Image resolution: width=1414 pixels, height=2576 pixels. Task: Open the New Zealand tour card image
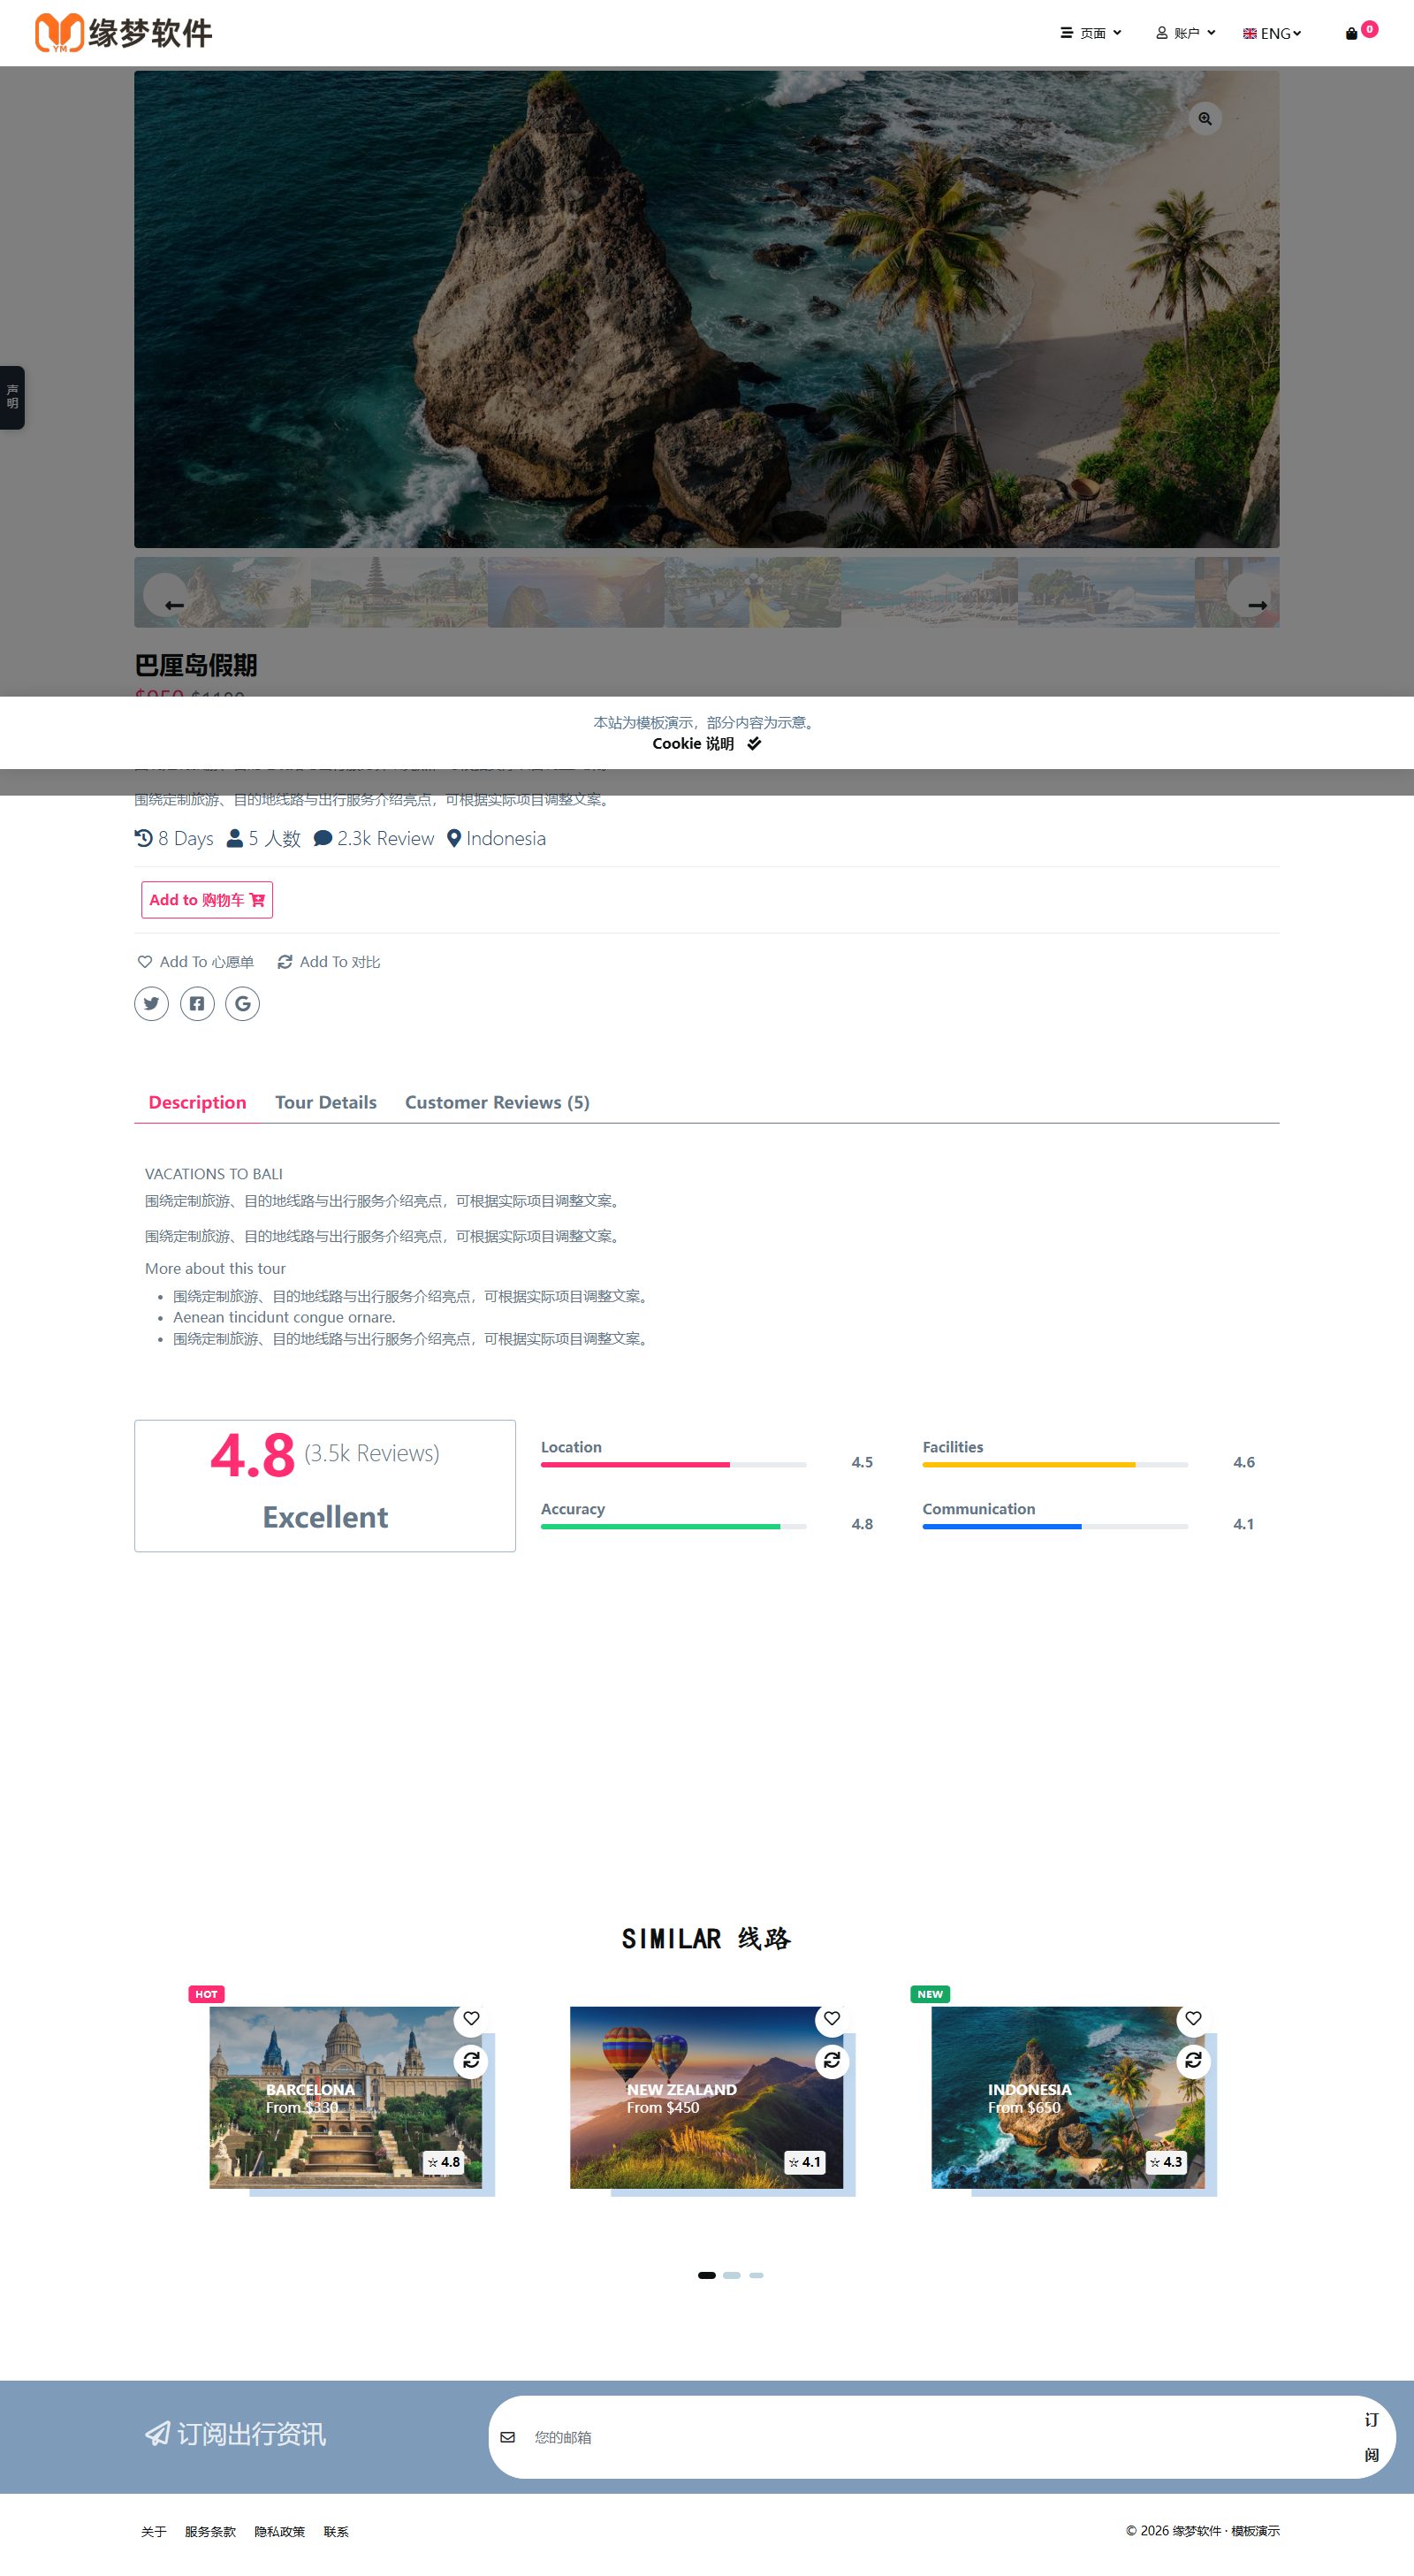click(x=706, y=2097)
